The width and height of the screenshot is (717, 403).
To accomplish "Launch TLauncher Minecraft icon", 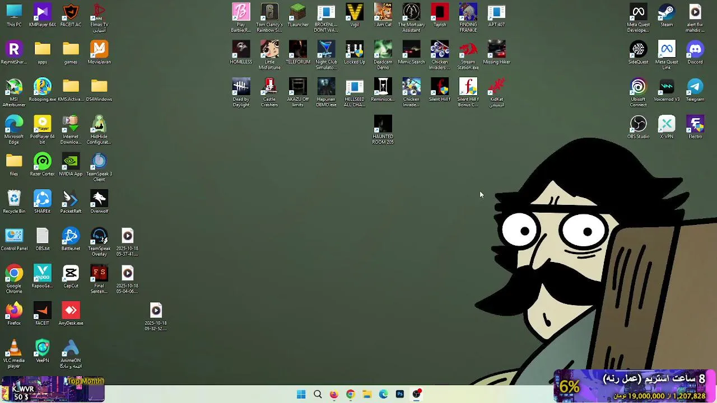I will click(x=298, y=15).
